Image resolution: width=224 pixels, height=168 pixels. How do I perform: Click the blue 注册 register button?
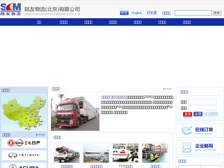(x=198, y=114)
